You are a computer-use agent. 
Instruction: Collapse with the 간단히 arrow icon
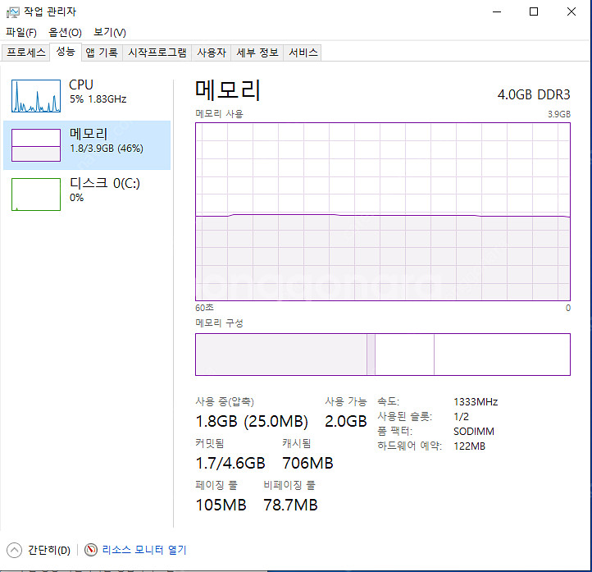(14, 550)
